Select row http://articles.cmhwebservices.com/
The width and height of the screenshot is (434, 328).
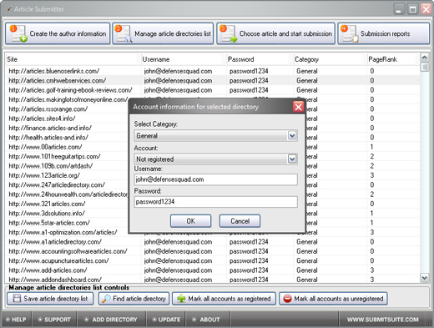click(x=213, y=80)
